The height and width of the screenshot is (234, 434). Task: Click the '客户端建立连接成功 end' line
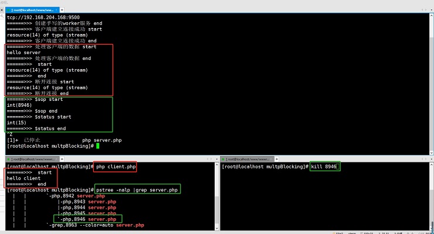coord(52,40)
